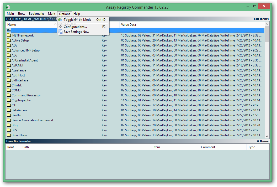Click the Active Setup folder icon
The width and height of the screenshot is (277, 187).
[x=9, y=40]
